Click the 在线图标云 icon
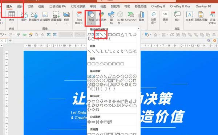Image resolution: width=218 pixels, height=135 pixels. click(79, 18)
